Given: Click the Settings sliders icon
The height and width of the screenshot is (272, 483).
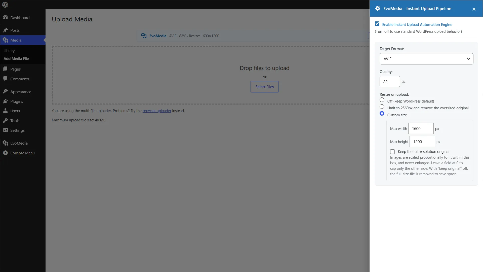Looking at the screenshot, I should click(x=5, y=130).
